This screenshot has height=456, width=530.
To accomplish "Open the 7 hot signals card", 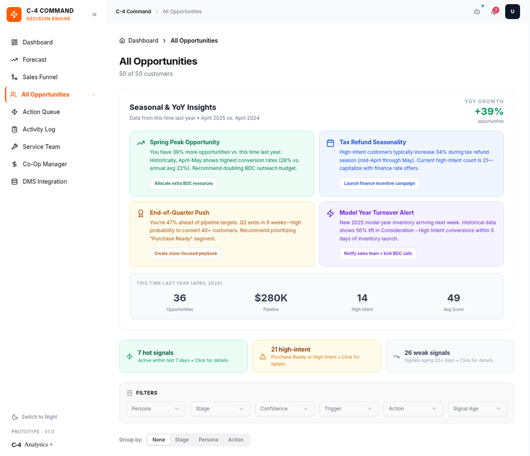I will coord(183,356).
